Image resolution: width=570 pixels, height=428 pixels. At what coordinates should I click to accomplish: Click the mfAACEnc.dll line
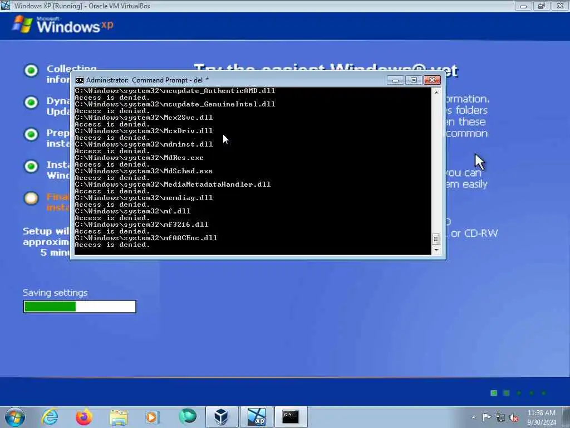[x=146, y=238]
